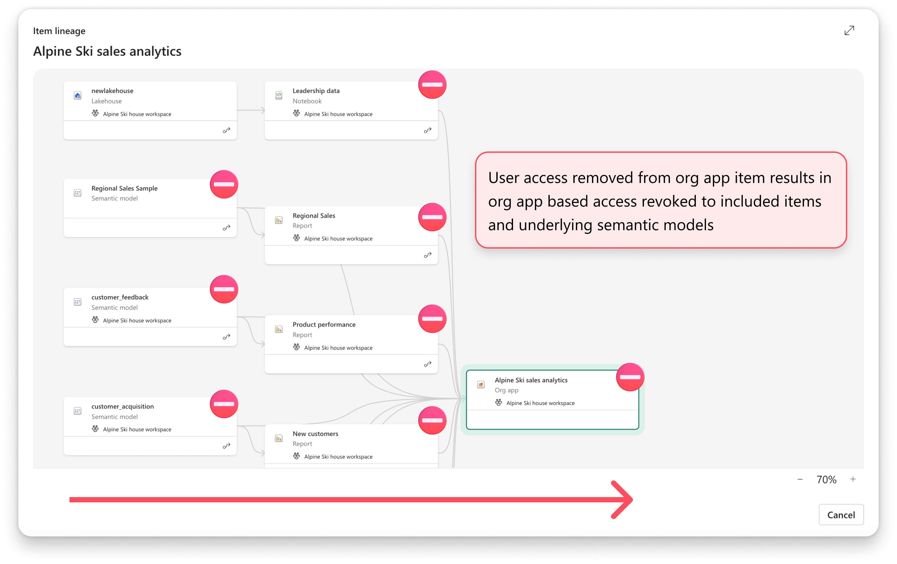Click the Leadership data notebook icon
Viewport: 897px width, 564px height.
[279, 95]
